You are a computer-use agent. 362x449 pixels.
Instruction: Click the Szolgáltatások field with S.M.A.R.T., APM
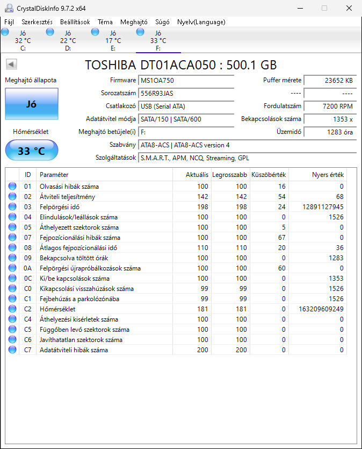point(248,158)
